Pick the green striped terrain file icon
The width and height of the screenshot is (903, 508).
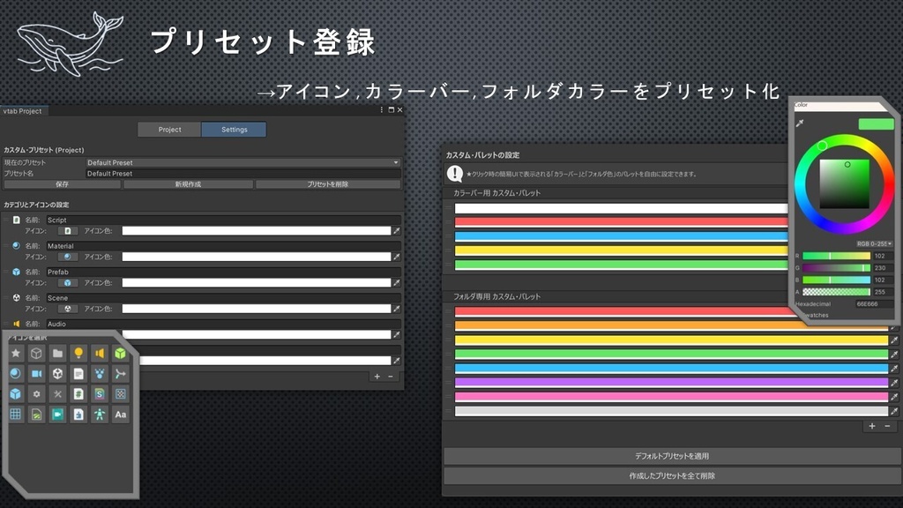36,415
